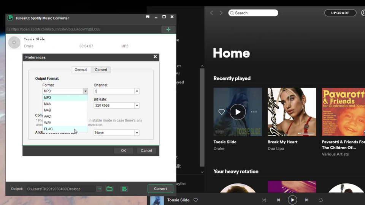Click the Spotify user profile icon
This screenshot has height=205, width=365.
click(363, 13)
